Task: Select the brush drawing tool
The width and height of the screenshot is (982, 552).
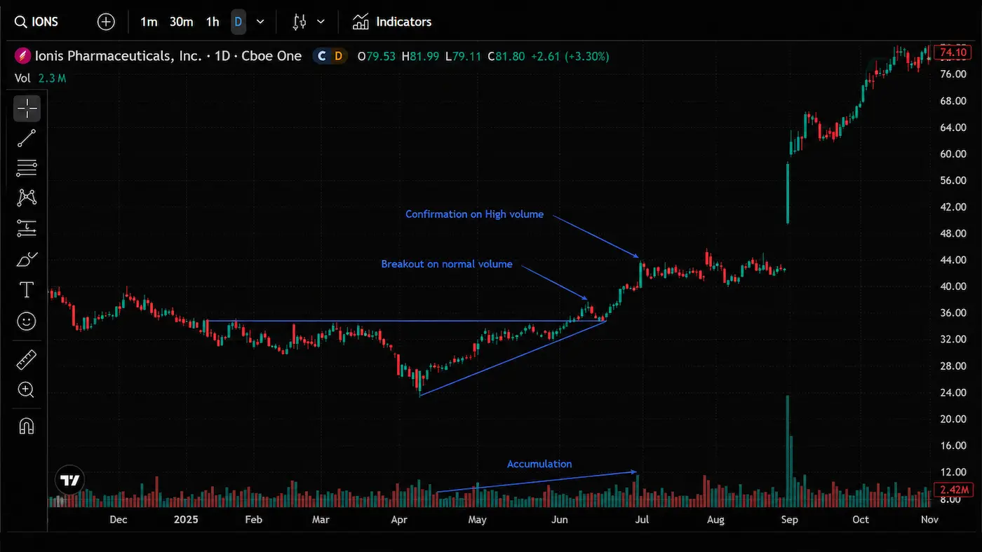Action: [x=27, y=259]
